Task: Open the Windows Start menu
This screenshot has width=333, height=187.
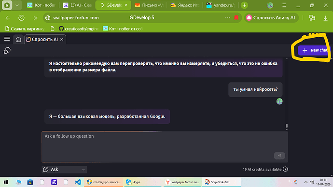Action: [x=6, y=182]
